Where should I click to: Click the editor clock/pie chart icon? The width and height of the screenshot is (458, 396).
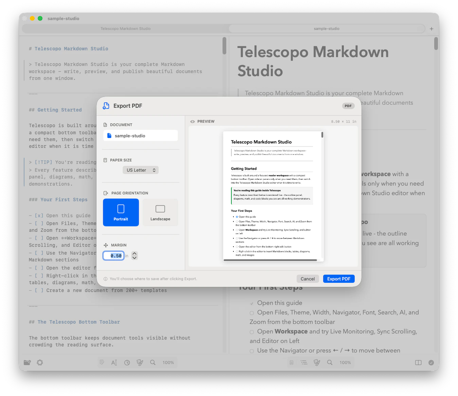pos(127,363)
